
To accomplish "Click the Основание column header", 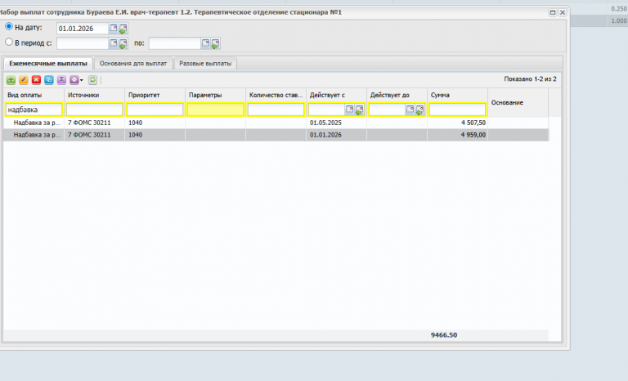I will [x=518, y=102].
